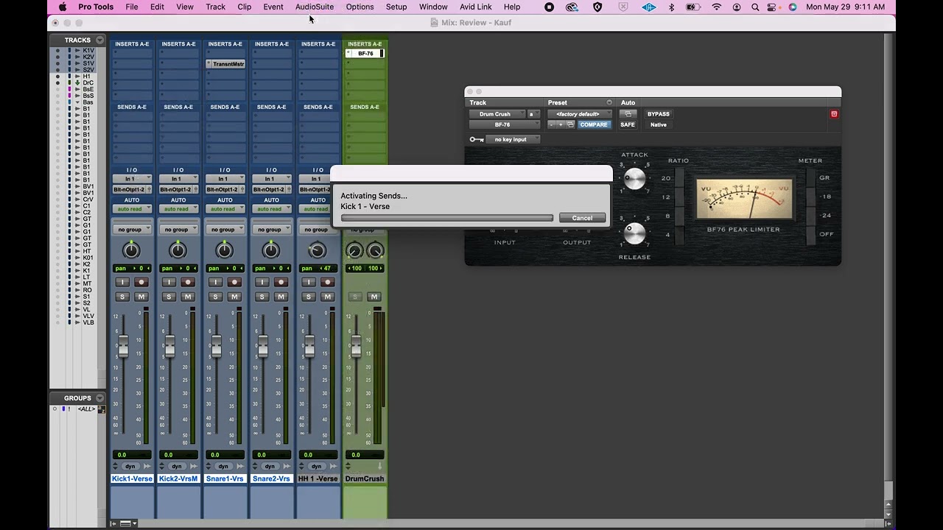Open the factory default preset dropdown
This screenshot has height=530, width=943.
coord(579,114)
